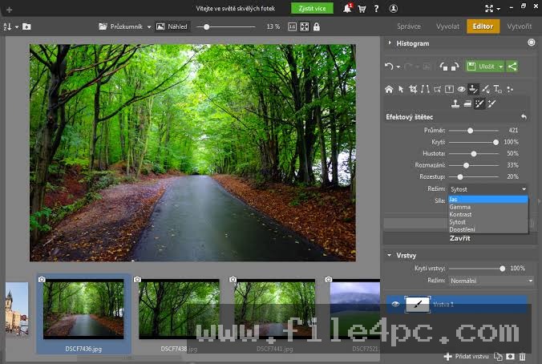Select the Text tool icon
Viewport: 542px width, 364px height.
[498, 90]
